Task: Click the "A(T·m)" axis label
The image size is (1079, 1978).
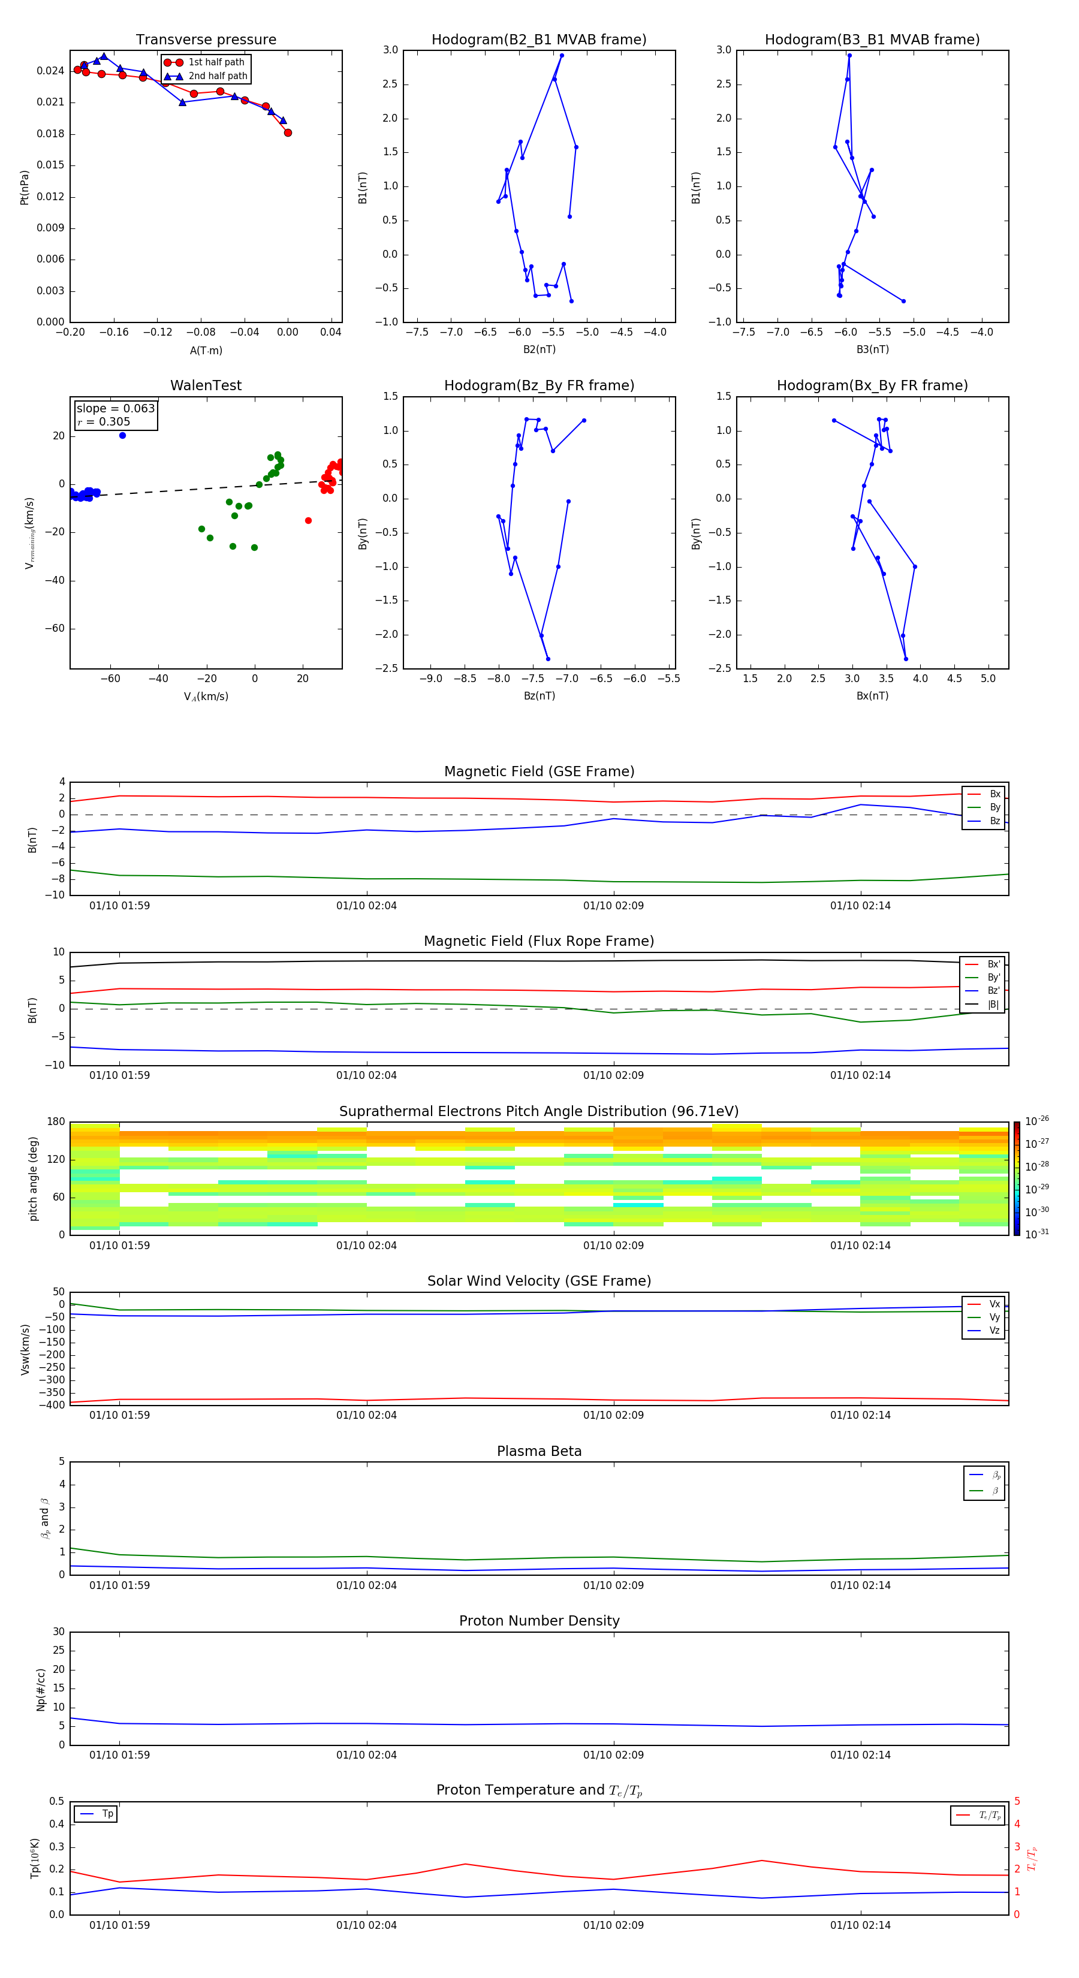Action: [206, 351]
